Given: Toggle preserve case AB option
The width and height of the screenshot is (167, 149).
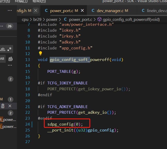Looking at the screenshot, I should (2, 59).
